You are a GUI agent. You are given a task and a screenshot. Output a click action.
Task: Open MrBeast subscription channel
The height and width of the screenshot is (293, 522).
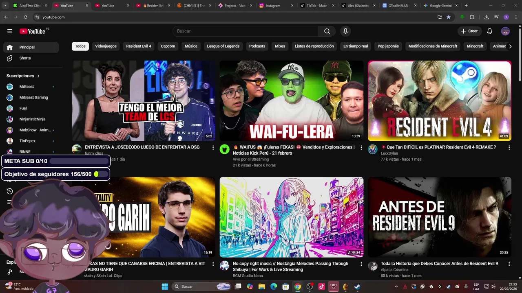(31, 87)
